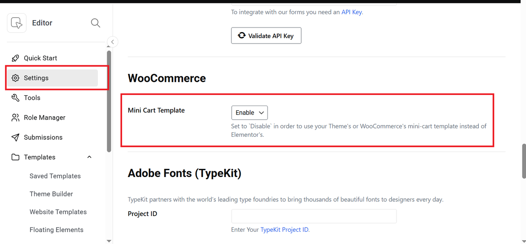The width and height of the screenshot is (526, 244).
Task: Click the Role Manager people icon
Action: 15,117
